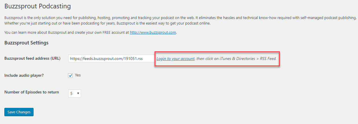Click the 'Buzzsprout Settings' section heading
Screen dimensions: 358x124
pyautogui.click(x=26, y=43)
